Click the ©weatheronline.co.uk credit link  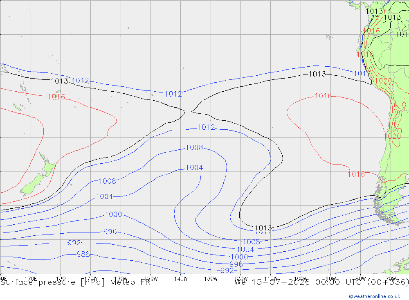pyautogui.click(x=375, y=296)
